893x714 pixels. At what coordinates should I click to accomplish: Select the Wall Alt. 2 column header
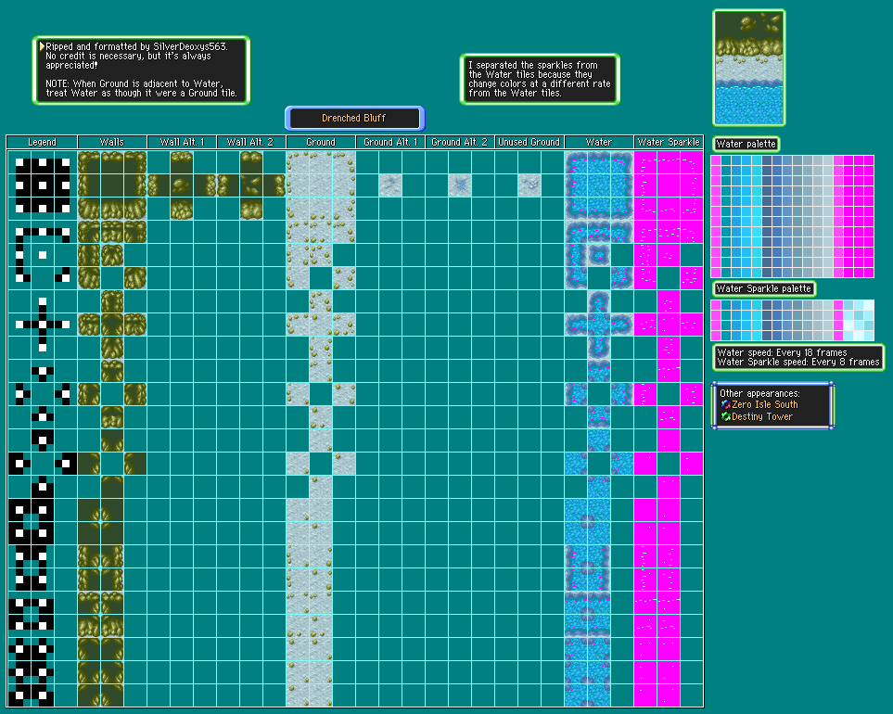(x=251, y=142)
